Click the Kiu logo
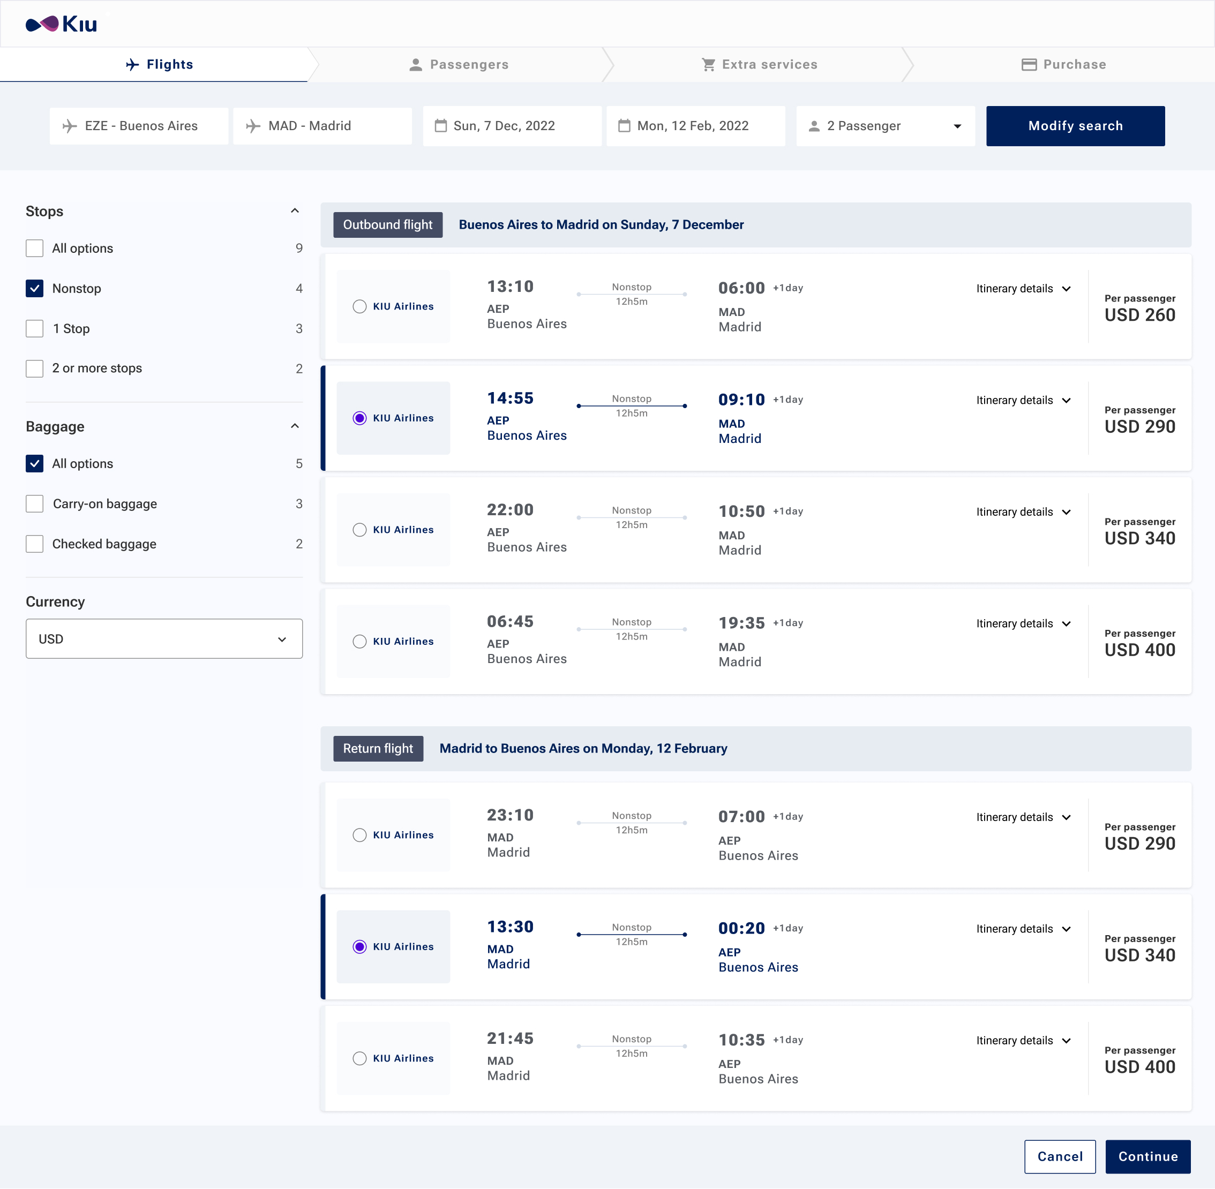 click(x=61, y=24)
